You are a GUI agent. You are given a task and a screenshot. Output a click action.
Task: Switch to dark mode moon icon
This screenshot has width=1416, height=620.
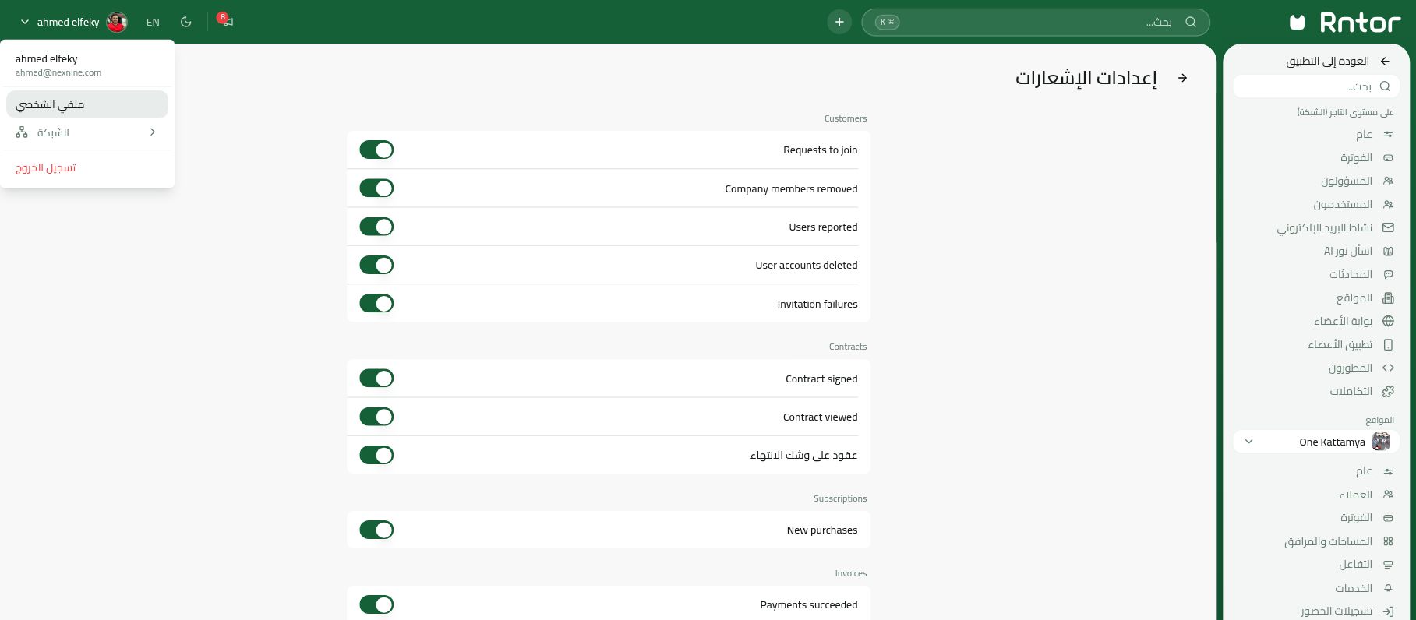[x=185, y=22]
